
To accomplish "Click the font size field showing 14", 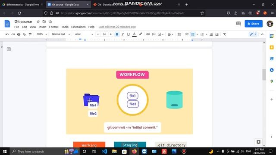I will tap(104, 34).
